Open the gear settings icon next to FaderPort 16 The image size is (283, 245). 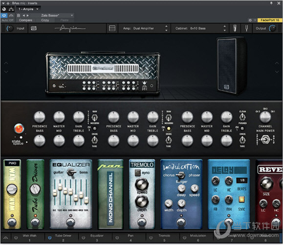tap(250, 20)
